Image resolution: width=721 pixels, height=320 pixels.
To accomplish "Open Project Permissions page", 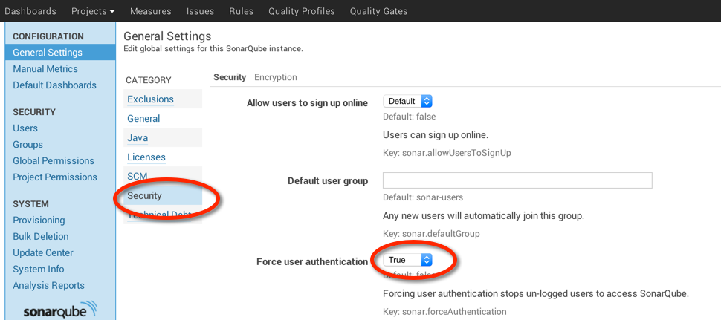I will point(55,177).
